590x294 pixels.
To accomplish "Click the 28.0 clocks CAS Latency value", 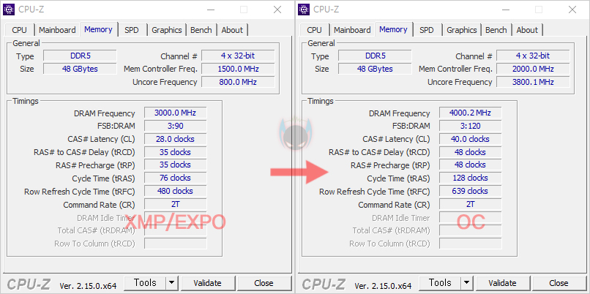I will [176, 139].
